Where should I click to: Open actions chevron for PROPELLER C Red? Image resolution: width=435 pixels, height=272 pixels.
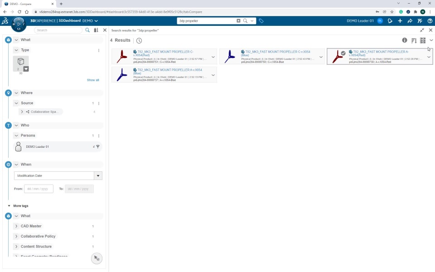click(213, 57)
